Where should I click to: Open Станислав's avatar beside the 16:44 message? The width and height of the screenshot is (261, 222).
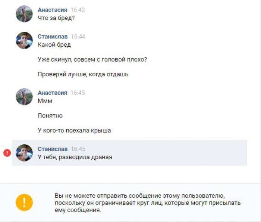24,40
